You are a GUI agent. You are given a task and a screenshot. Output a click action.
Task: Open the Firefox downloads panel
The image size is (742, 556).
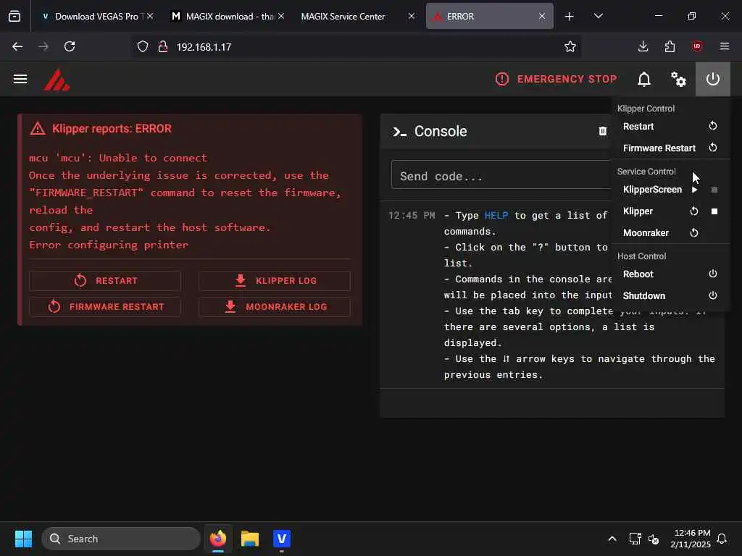[x=643, y=46]
